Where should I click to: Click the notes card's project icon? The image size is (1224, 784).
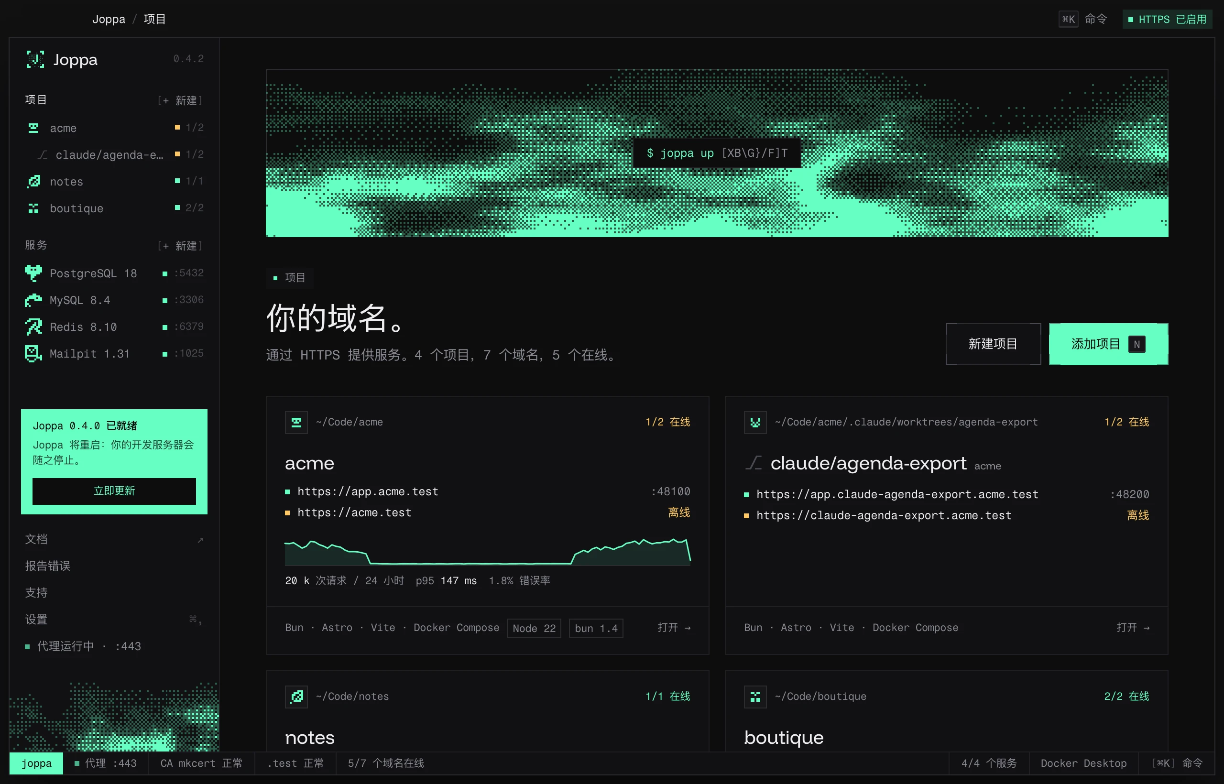click(296, 697)
